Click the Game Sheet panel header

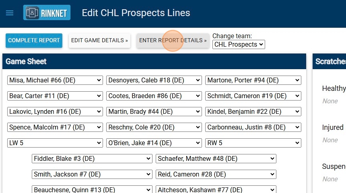[154, 62]
